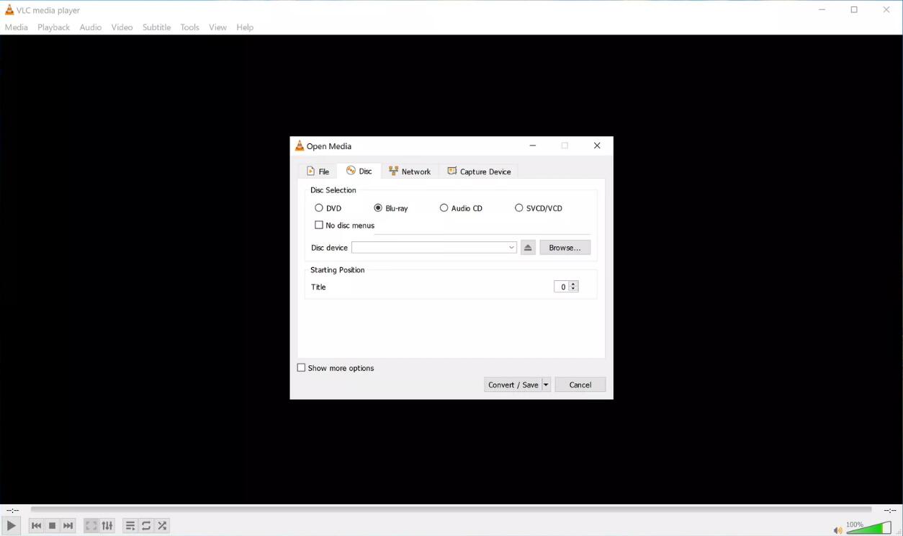Click the Browse... button
903x536 pixels.
(565, 248)
